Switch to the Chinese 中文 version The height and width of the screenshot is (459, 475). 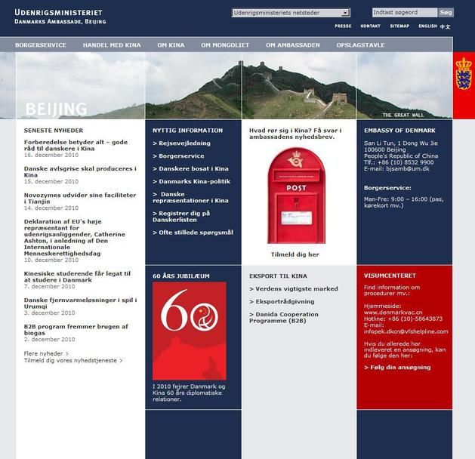(445, 26)
